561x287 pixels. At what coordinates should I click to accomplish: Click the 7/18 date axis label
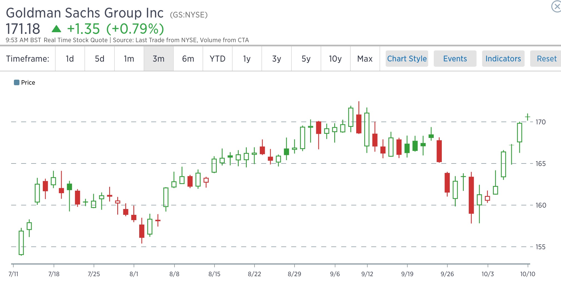pos(54,274)
